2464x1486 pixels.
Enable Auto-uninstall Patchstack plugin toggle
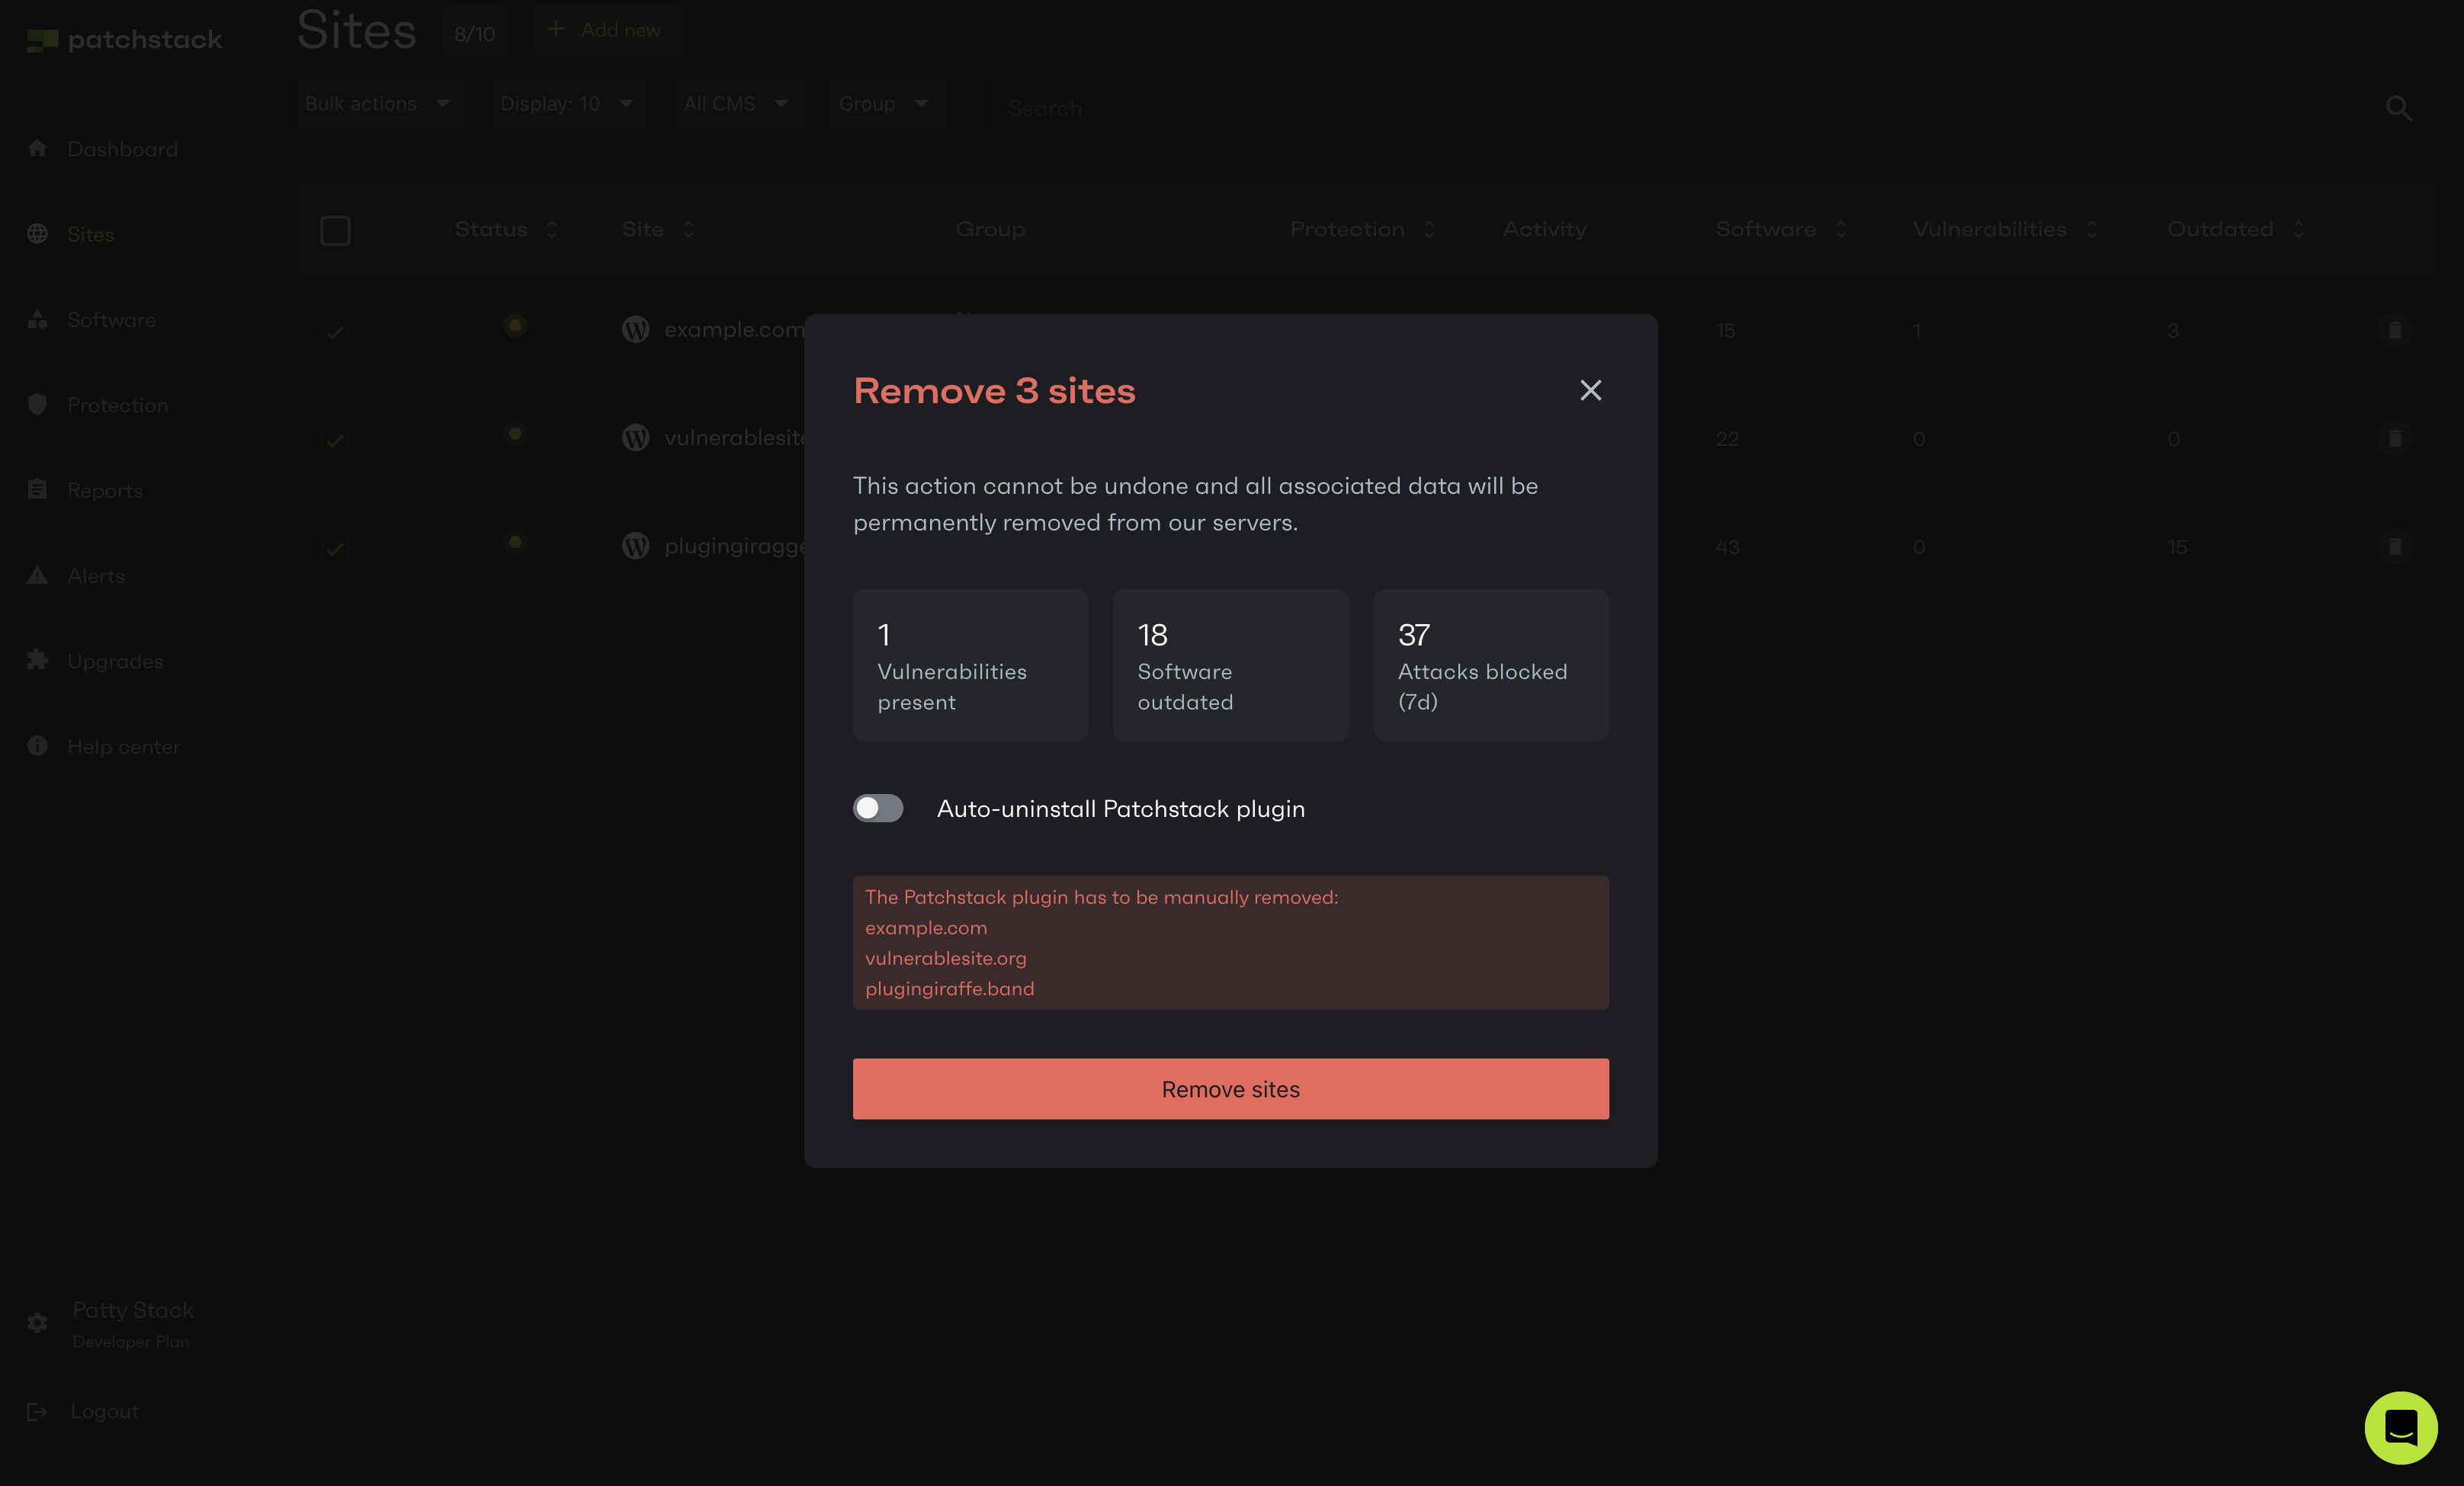pyautogui.click(x=878, y=809)
